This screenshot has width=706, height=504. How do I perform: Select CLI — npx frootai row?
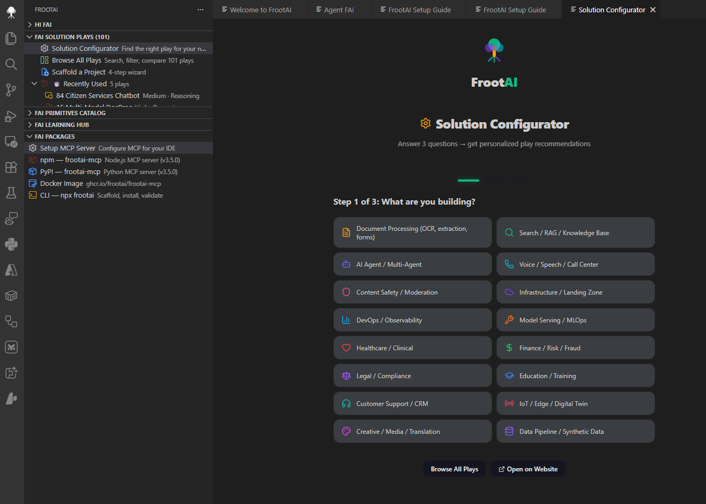click(x=118, y=195)
